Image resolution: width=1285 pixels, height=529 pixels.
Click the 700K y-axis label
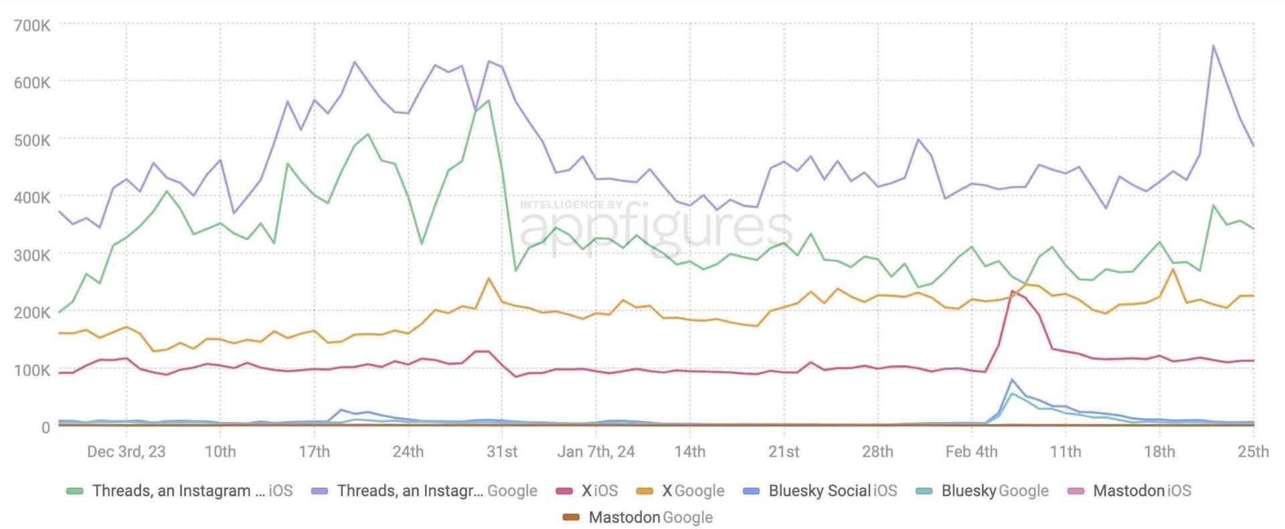pos(31,26)
